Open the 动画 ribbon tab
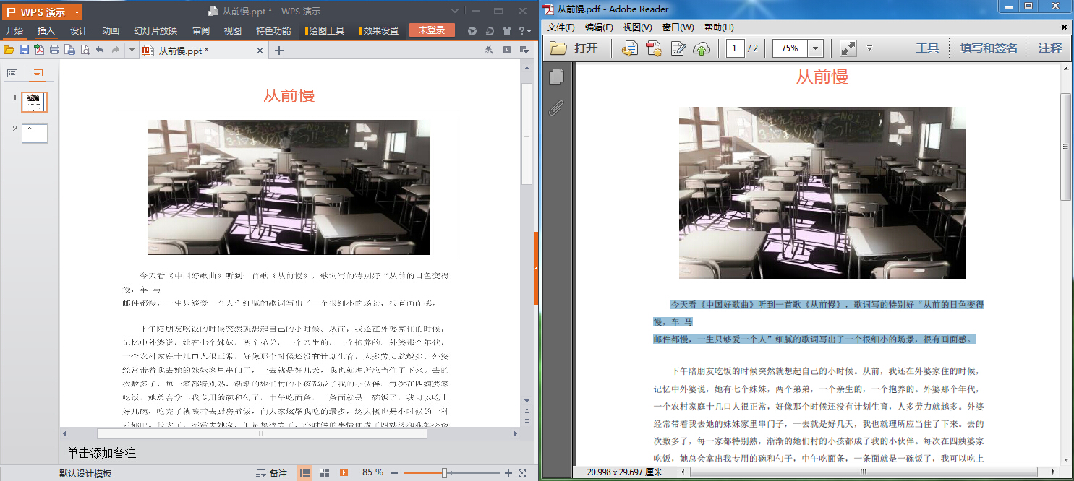The height and width of the screenshot is (481, 1074). 111,30
